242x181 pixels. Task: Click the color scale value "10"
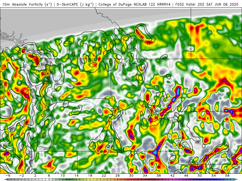[x=63, y=176]
